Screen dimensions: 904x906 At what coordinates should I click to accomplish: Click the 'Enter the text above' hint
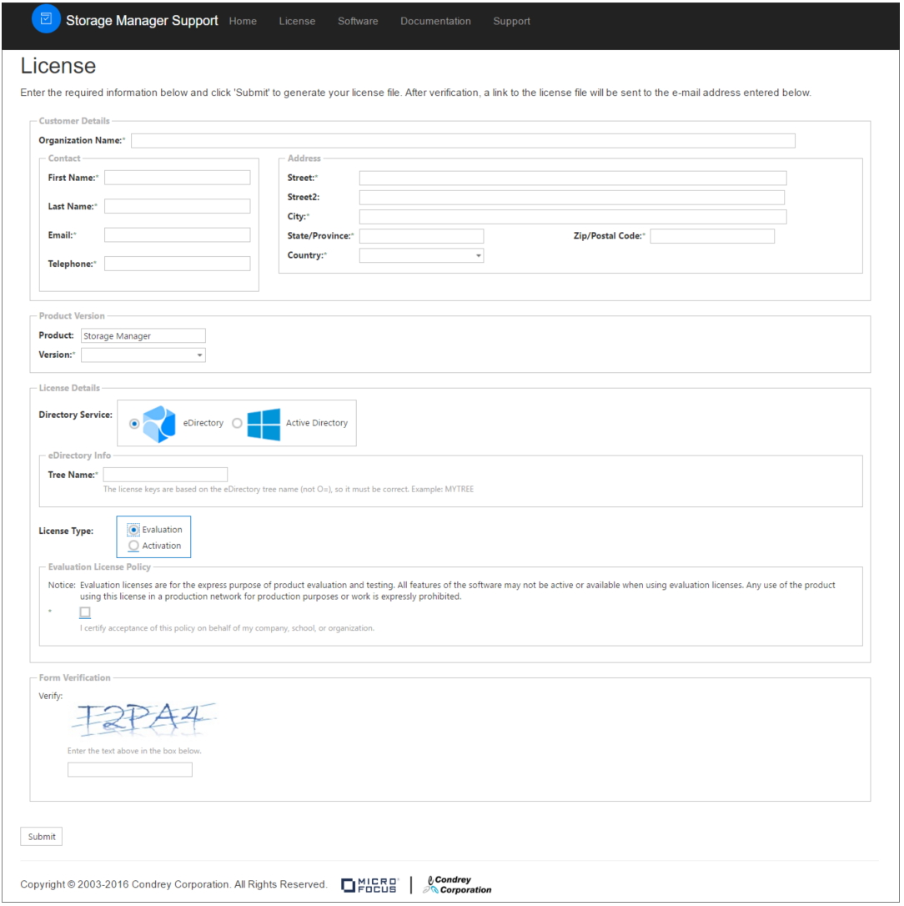point(134,752)
